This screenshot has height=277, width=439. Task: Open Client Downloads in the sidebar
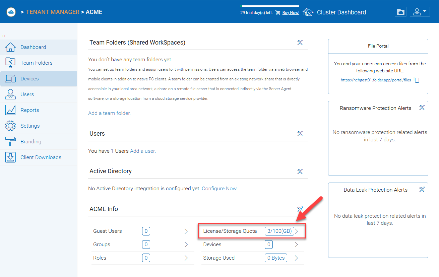tap(39, 157)
